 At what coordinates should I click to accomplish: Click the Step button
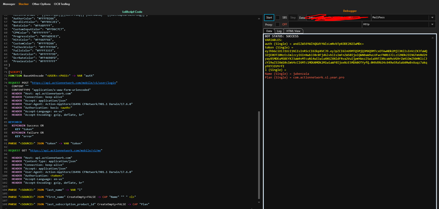(293, 17)
